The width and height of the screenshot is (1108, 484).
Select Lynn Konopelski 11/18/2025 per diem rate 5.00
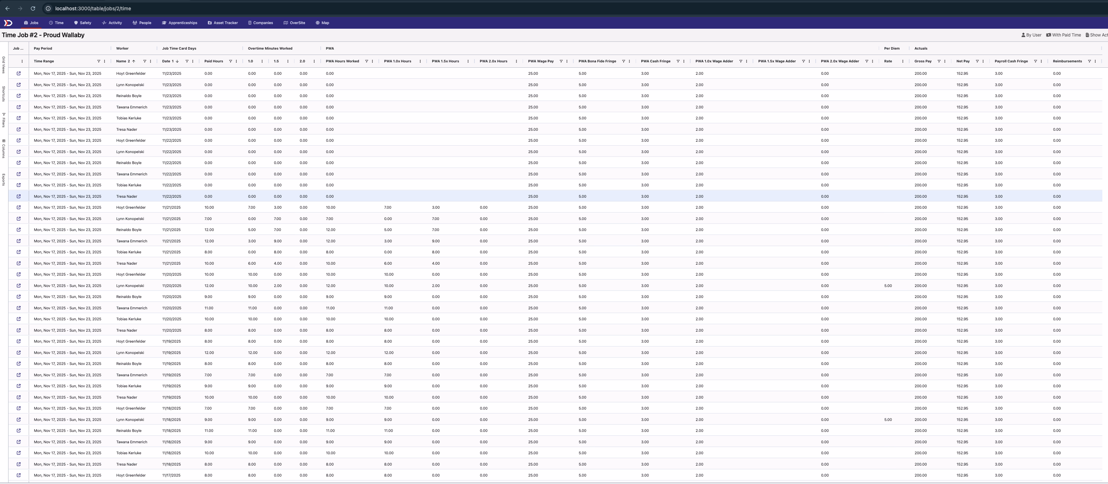[x=888, y=420]
